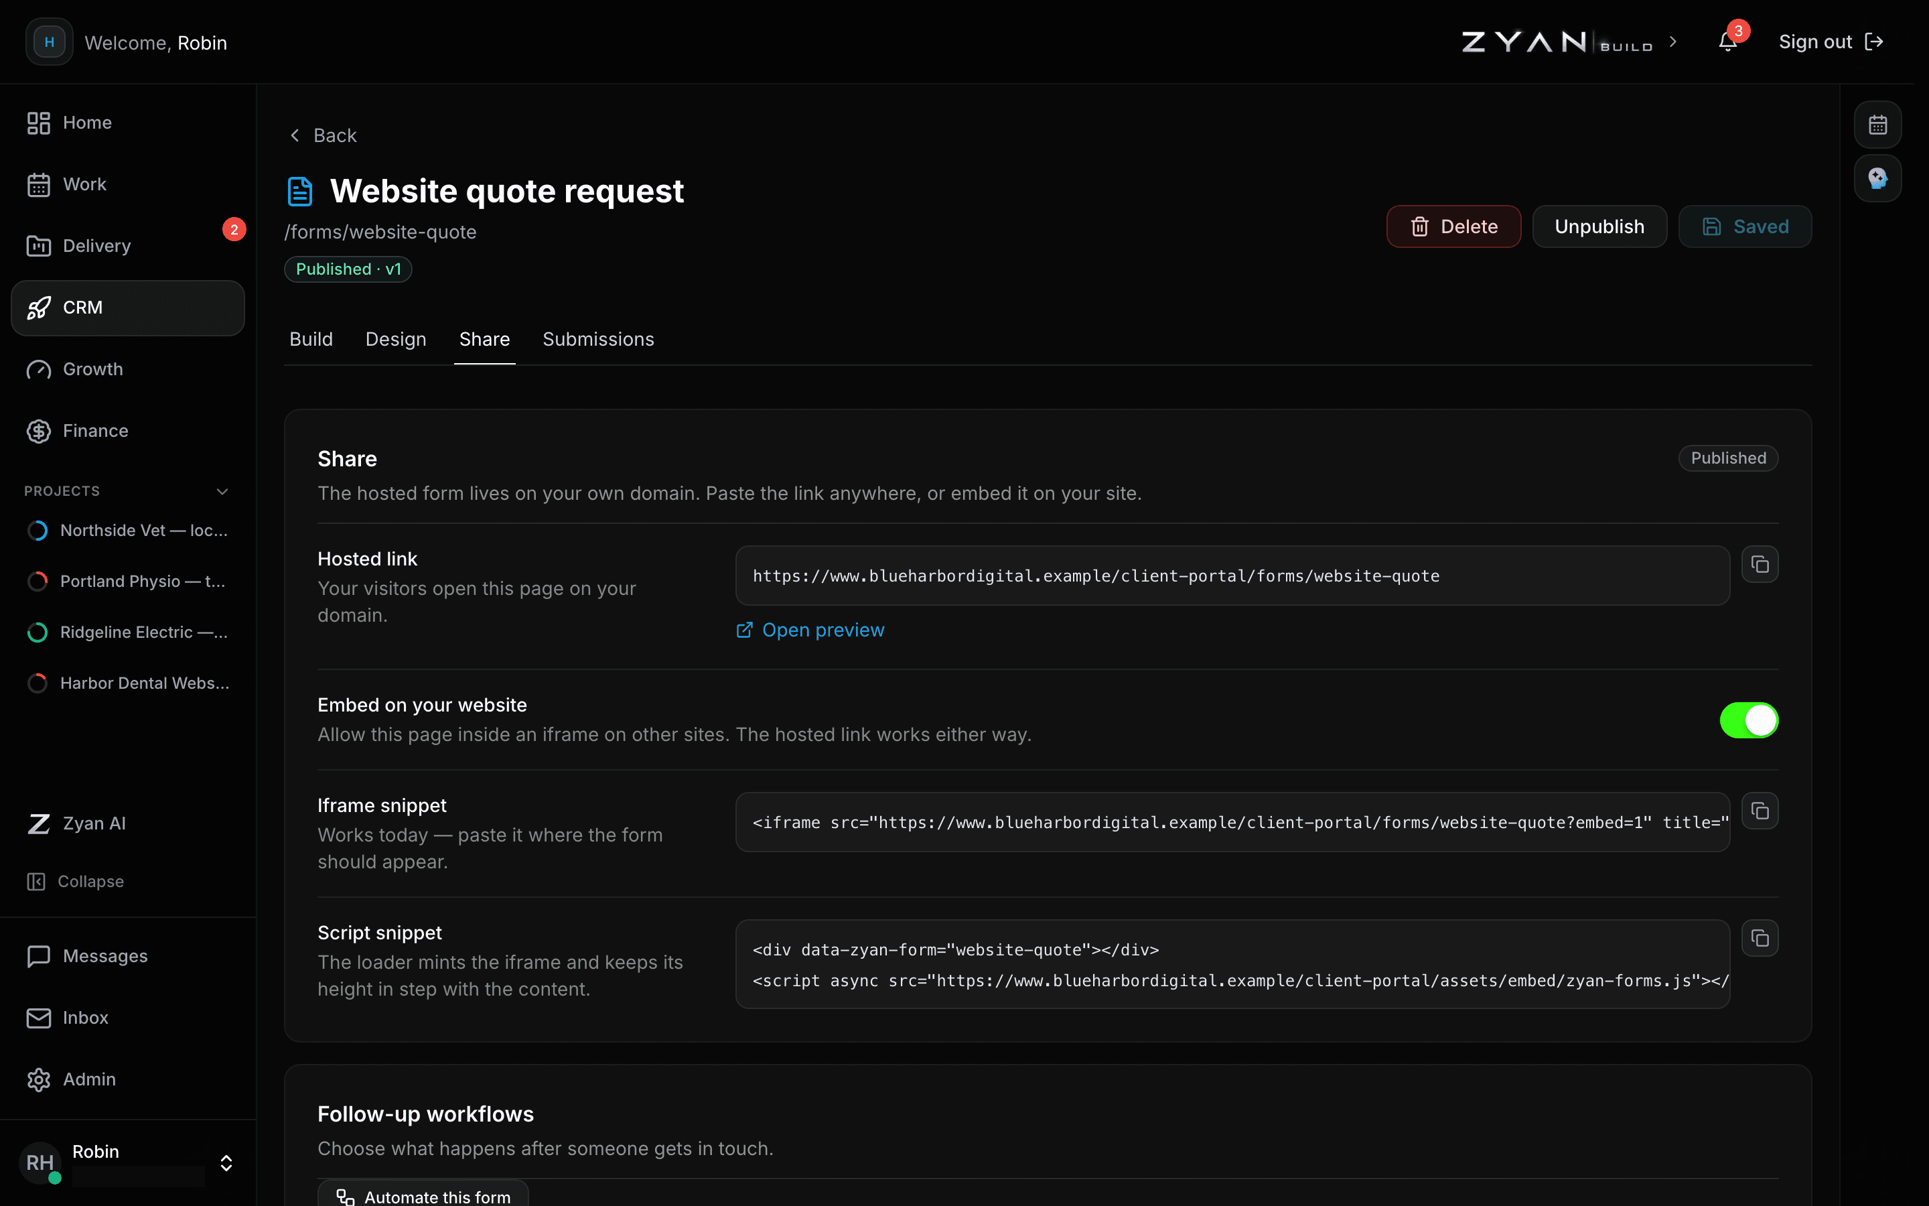This screenshot has width=1929, height=1206.
Task: Copy the hosted link
Action: point(1760,565)
